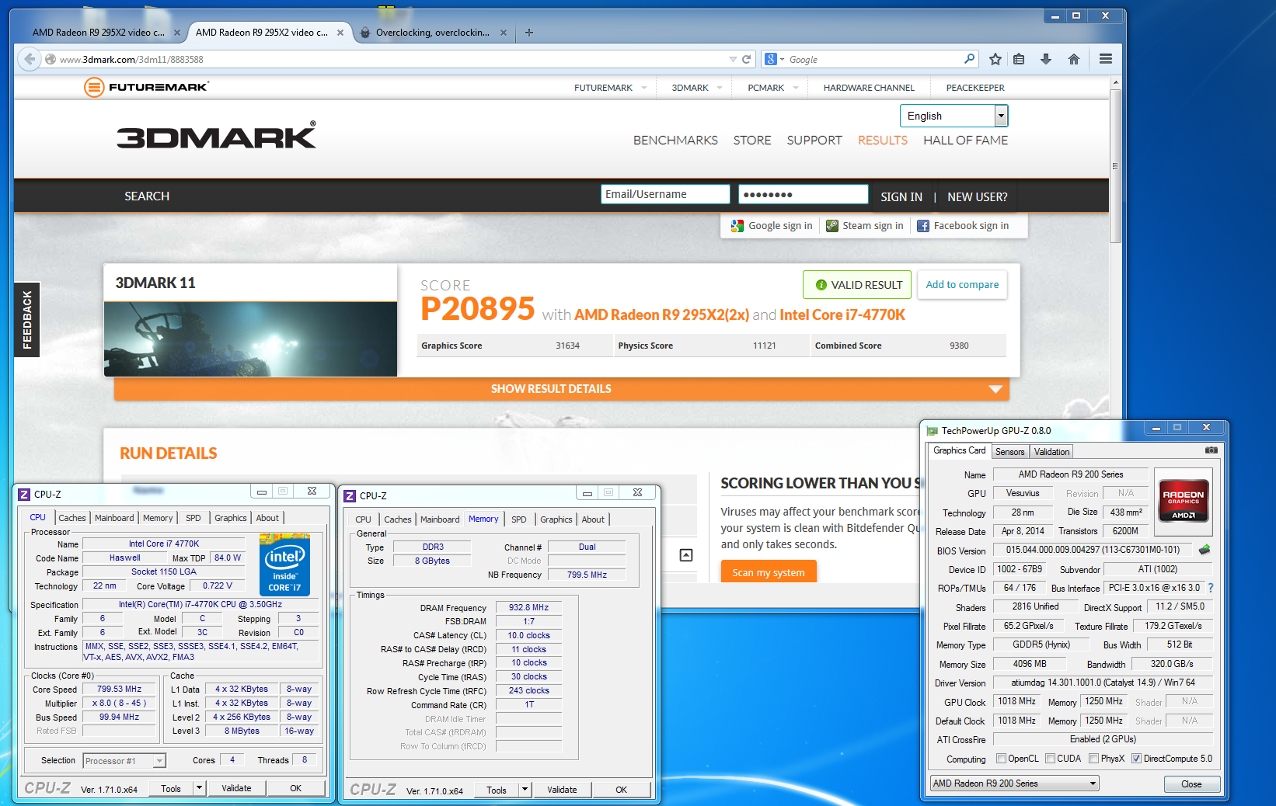Click the bus interface question mark
The width and height of the screenshot is (1276, 806).
[1211, 588]
